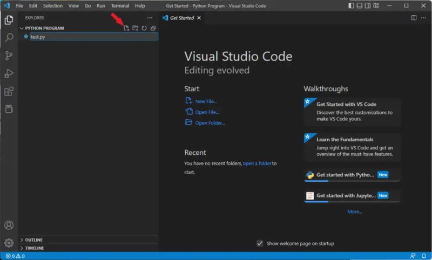Open editor More Actions ellipsis
Screen dimensions: 432x260
(423, 18)
